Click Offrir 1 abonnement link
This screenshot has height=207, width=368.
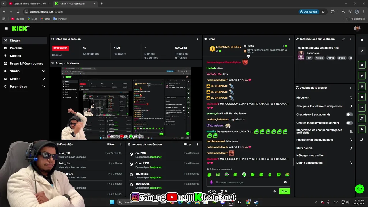click(267, 51)
